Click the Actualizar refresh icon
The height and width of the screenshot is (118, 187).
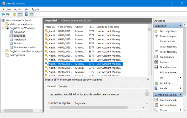pos(156,83)
